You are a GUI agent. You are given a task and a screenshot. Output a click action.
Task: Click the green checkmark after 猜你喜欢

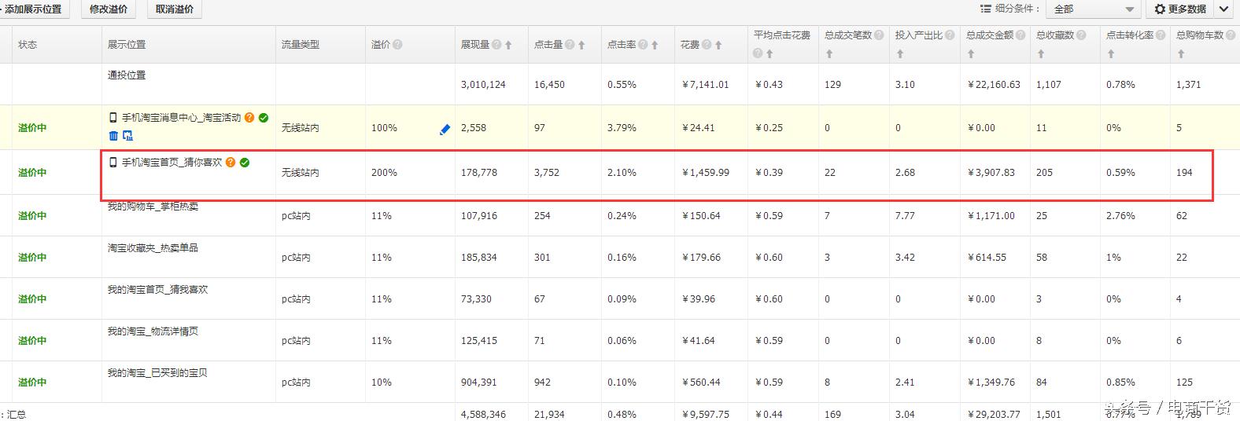[245, 163]
